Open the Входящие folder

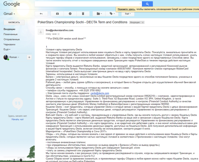(x=9, y=29)
